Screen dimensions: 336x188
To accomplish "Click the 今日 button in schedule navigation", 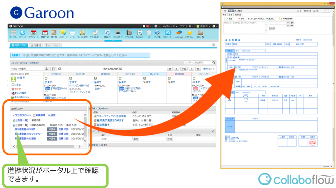I will pyautogui.click(x=184, y=69).
